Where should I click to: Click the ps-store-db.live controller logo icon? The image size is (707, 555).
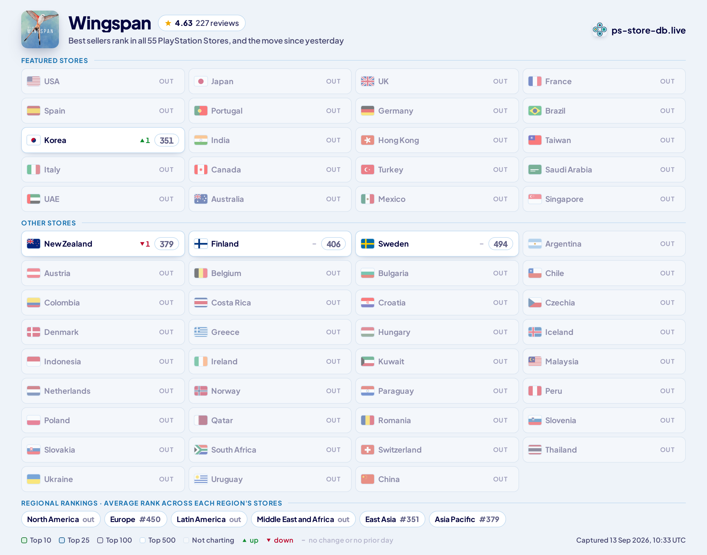pyautogui.click(x=599, y=30)
